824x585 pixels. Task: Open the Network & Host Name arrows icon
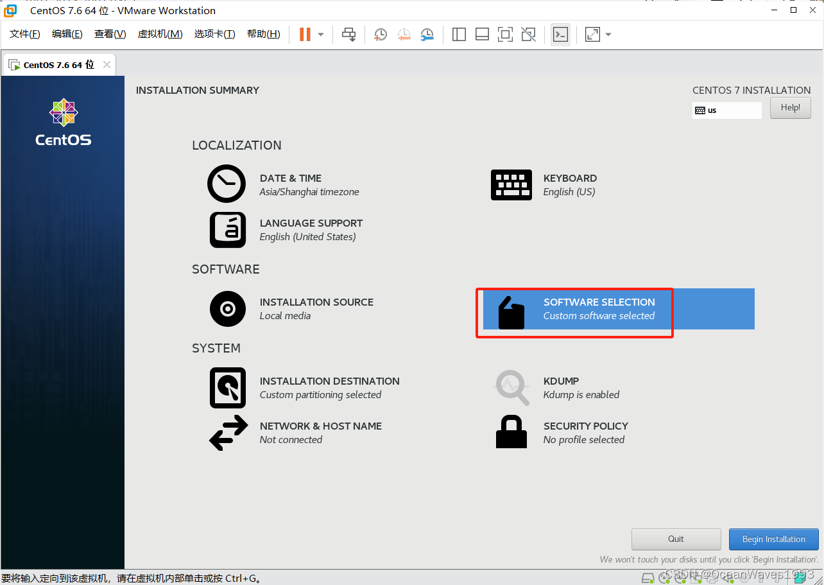click(228, 432)
